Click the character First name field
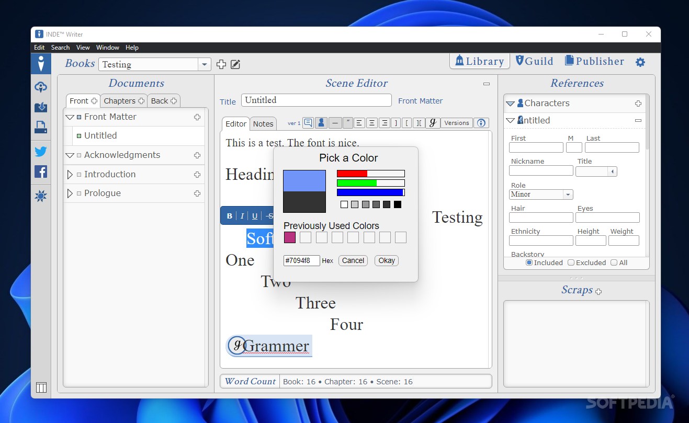Image resolution: width=689 pixels, height=423 pixels. pos(536,147)
